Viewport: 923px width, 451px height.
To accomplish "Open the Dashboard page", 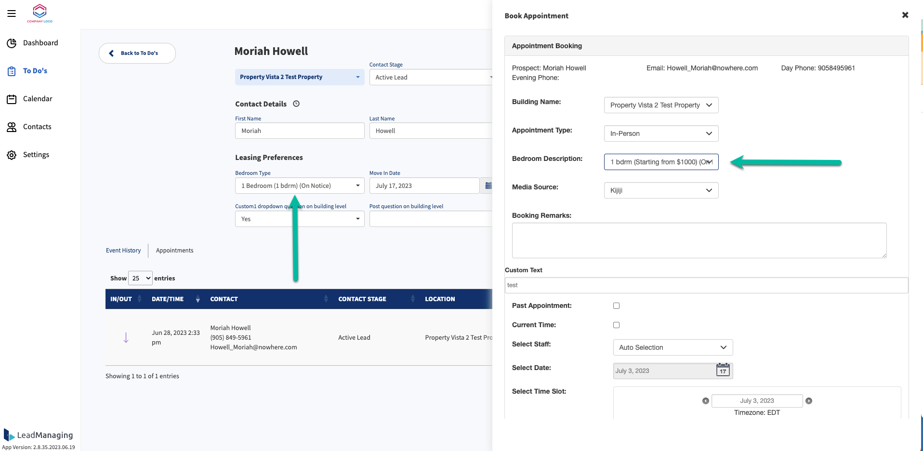I will coord(40,43).
